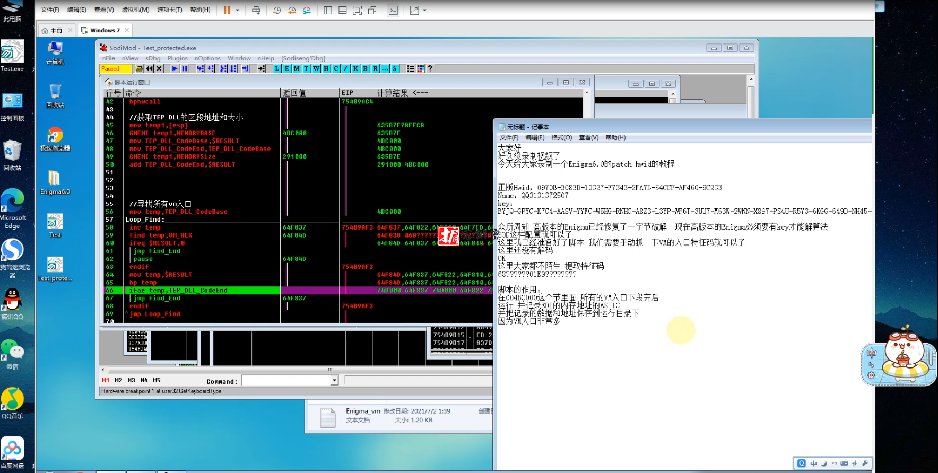Open Source window with S button
The image size is (938, 473).
coord(395,68)
